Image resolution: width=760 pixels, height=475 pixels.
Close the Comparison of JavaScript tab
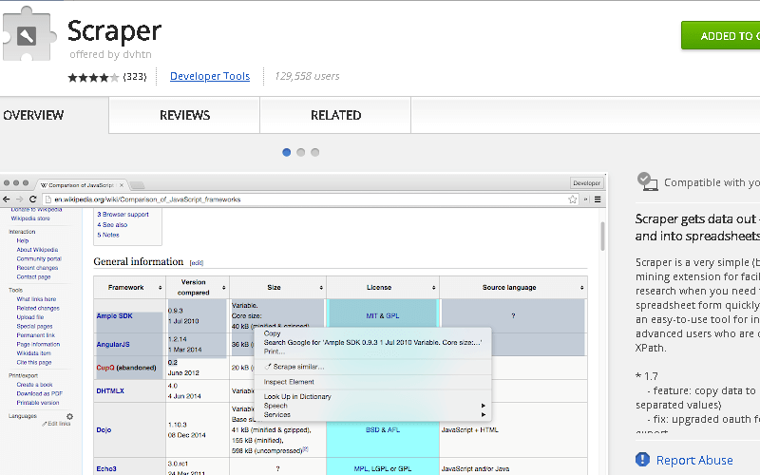[x=122, y=185]
